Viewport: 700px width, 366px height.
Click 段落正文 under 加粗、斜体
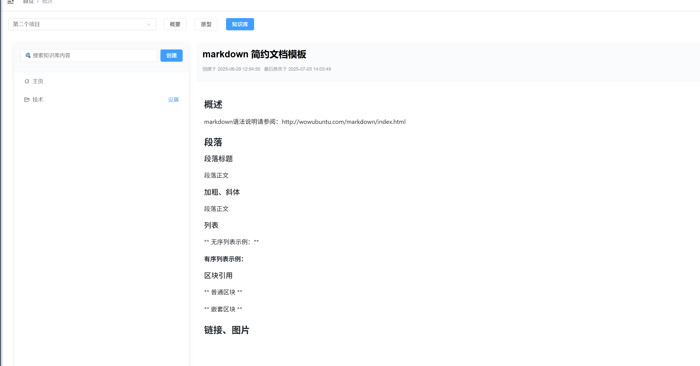click(216, 209)
